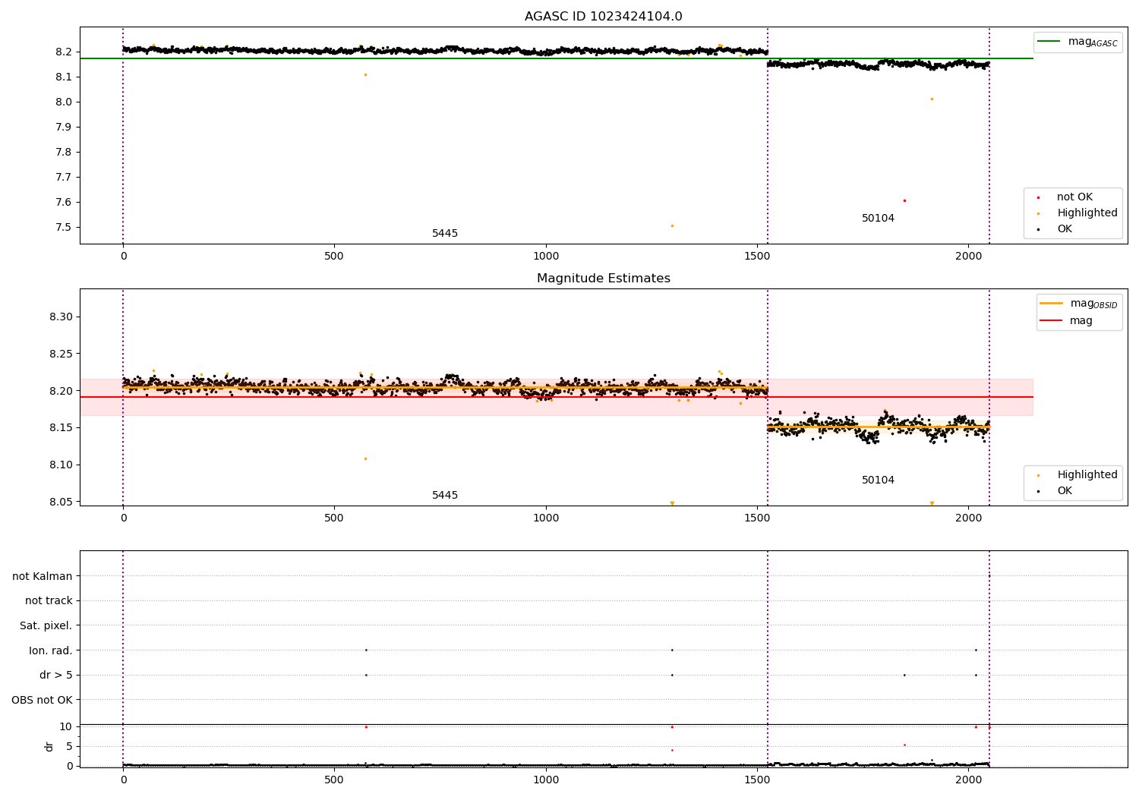Click 'OK' in the Magnitude Estimates legend

pos(1055,490)
